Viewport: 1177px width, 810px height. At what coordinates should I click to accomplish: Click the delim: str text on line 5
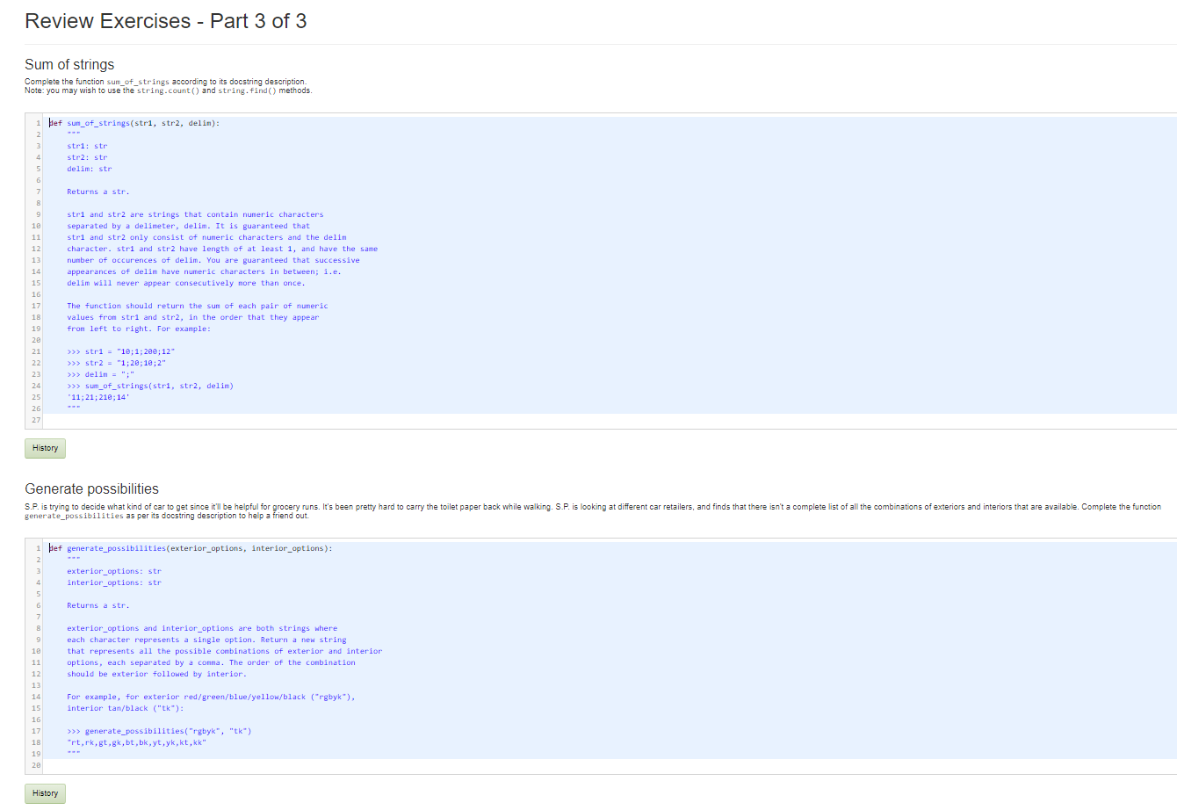click(86, 168)
